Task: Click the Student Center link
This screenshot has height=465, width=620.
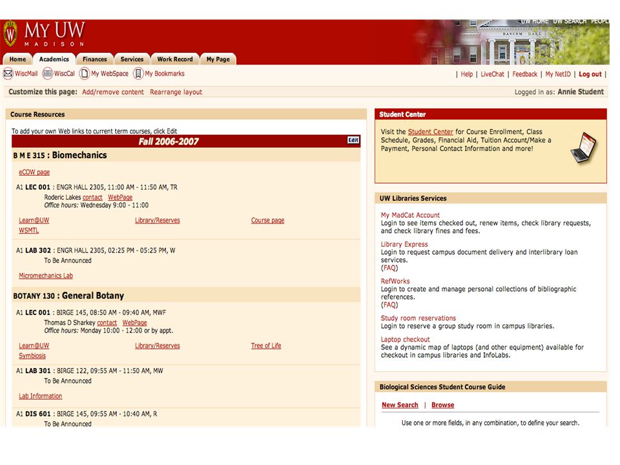Action: click(431, 132)
